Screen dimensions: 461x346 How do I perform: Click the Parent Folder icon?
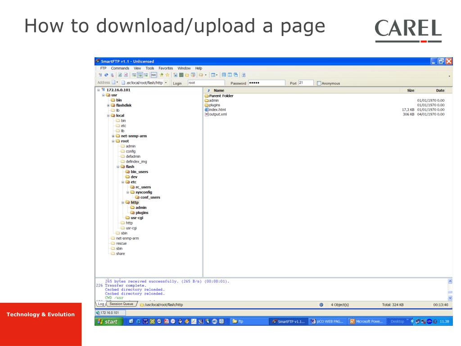point(206,96)
